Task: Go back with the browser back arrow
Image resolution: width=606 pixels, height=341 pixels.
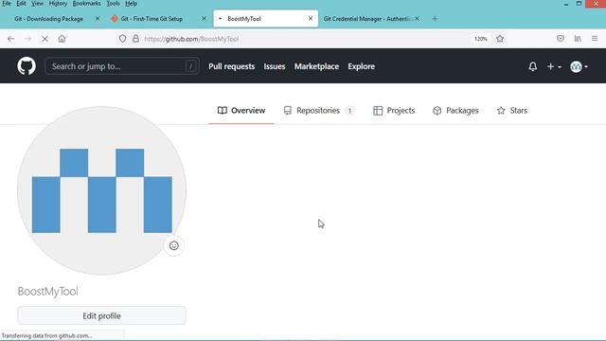Action: point(10,39)
